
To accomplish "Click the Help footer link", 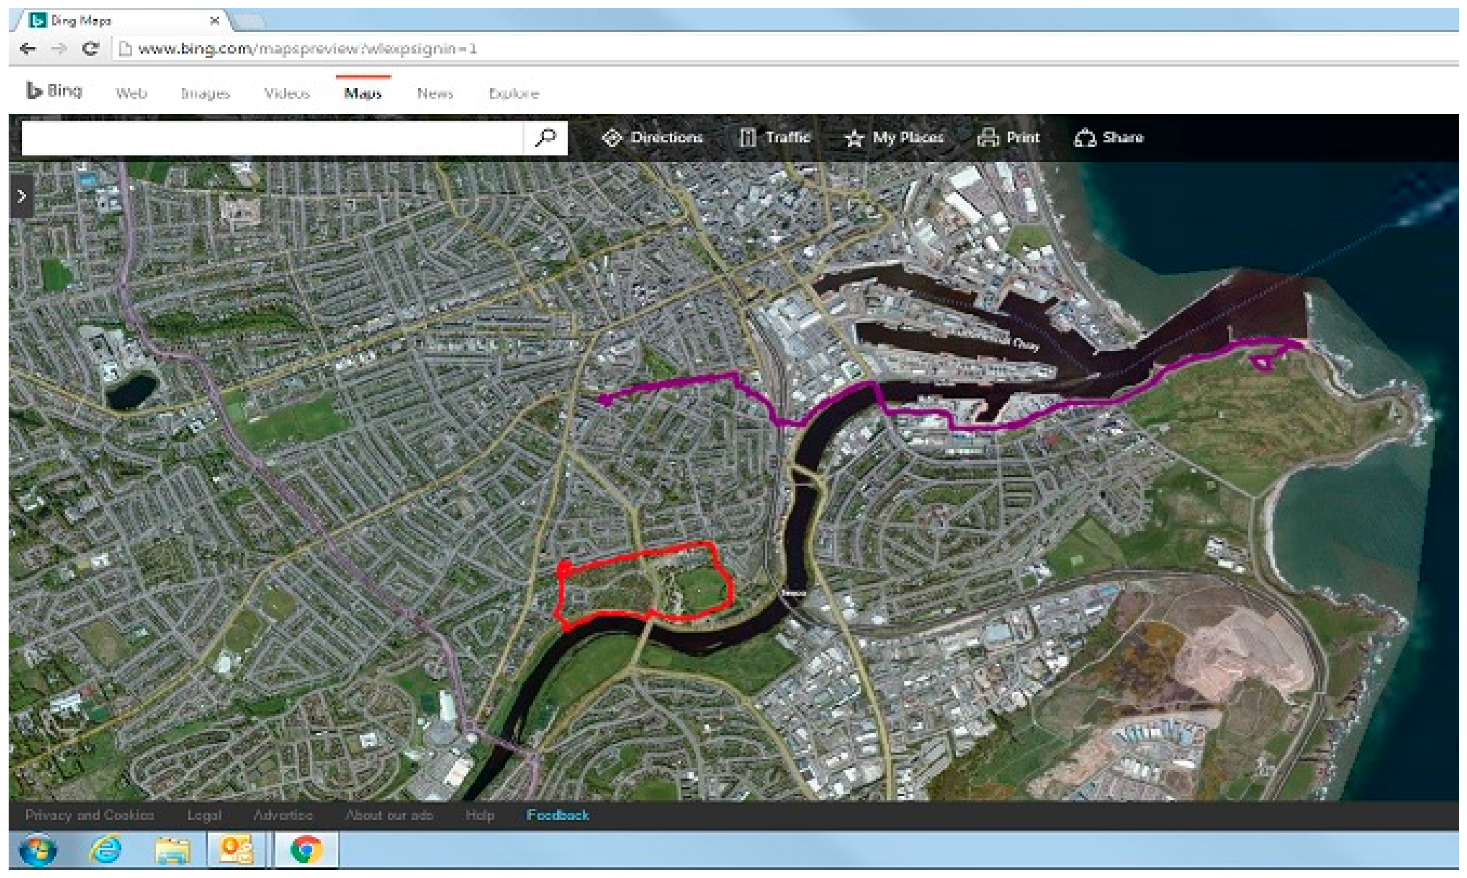I will pyautogui.click(x=479, y=815).
